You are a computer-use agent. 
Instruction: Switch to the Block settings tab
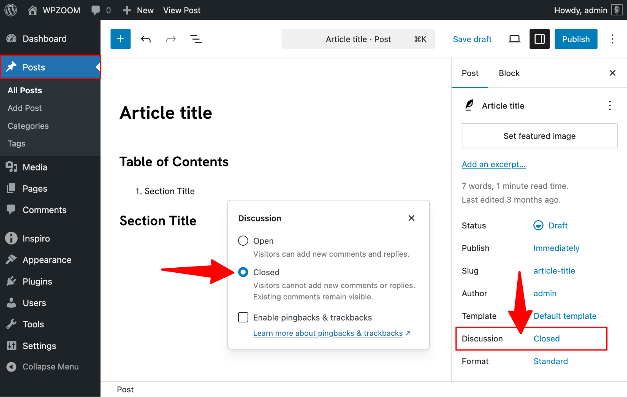coord(509,73)
